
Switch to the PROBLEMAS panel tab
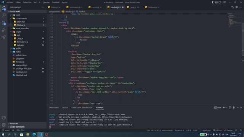54,108
